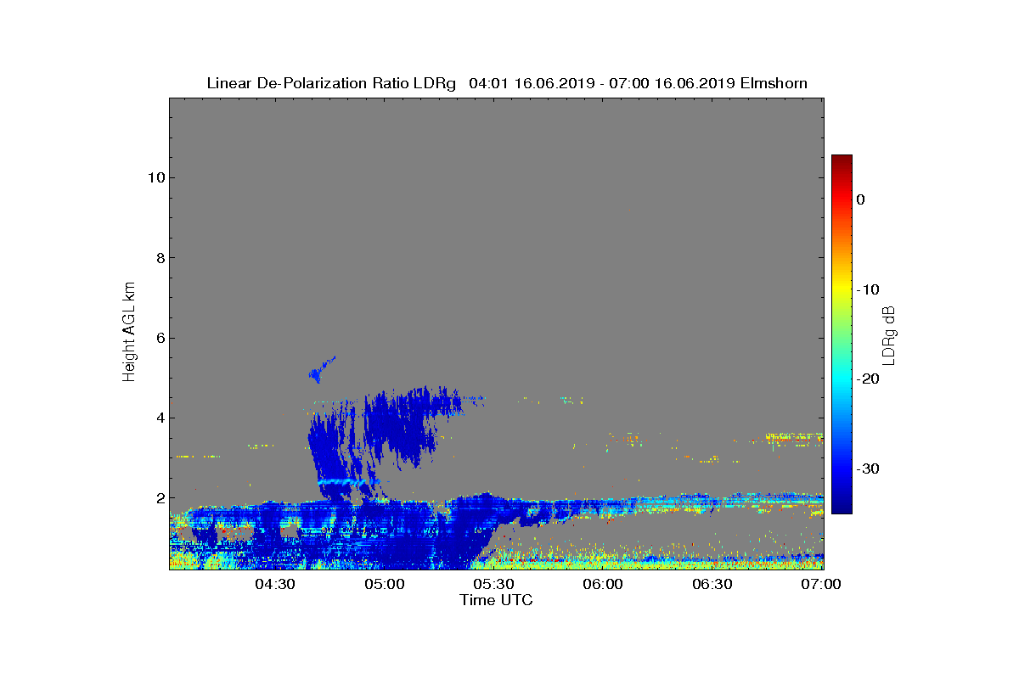1019x679 pixels.
Task: Click the height tick label '6'
Action: click(x=160, y=338)
